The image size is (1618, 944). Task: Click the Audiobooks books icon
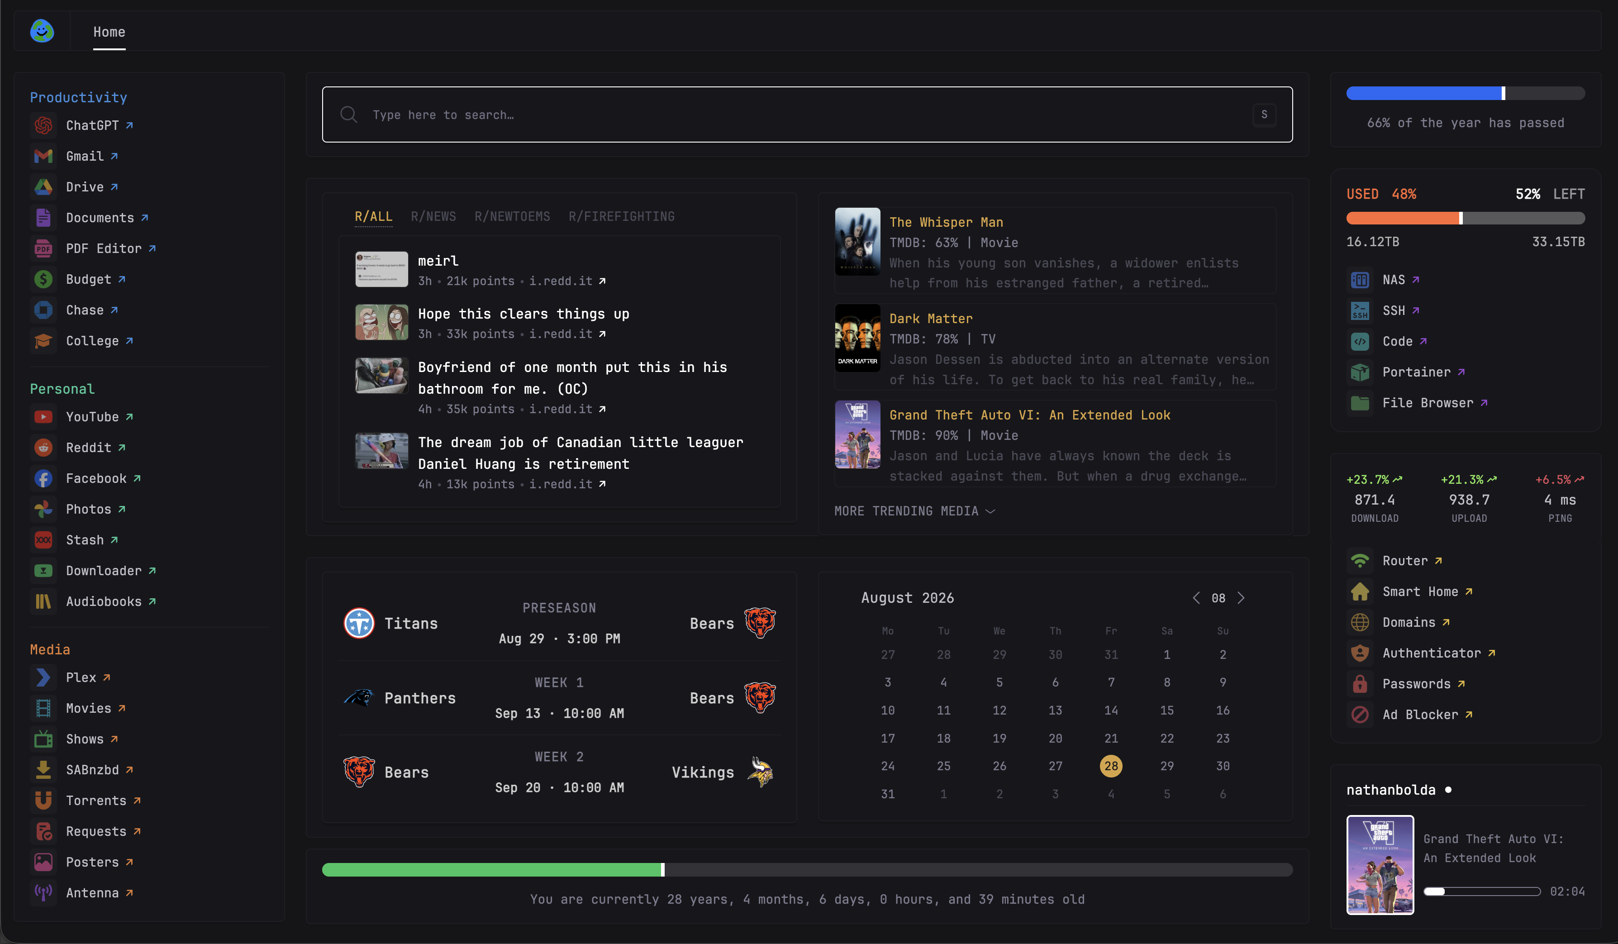pos(43,602)
